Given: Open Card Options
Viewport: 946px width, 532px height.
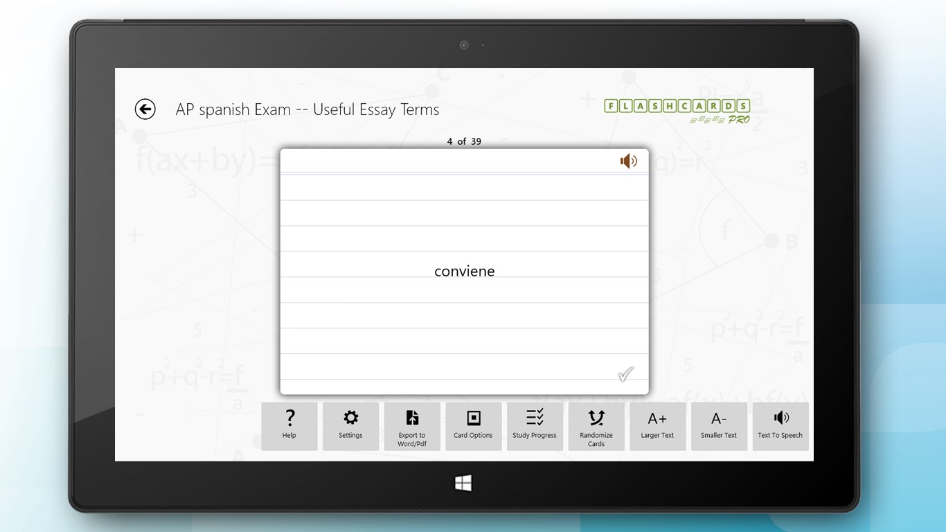Looking at the screenshot, I should (x=474, y=426).
